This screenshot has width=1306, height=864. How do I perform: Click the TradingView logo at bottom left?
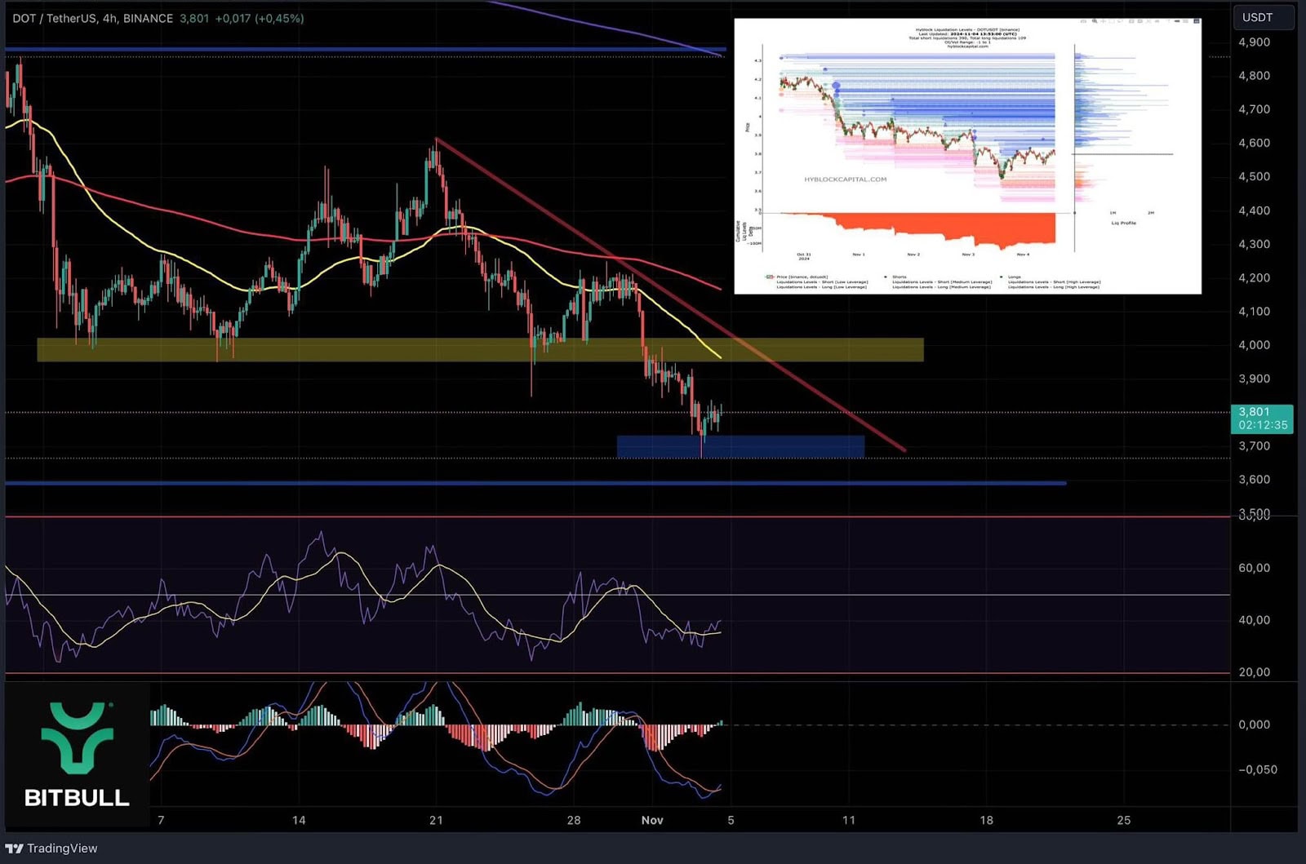(x=51, y=848)
